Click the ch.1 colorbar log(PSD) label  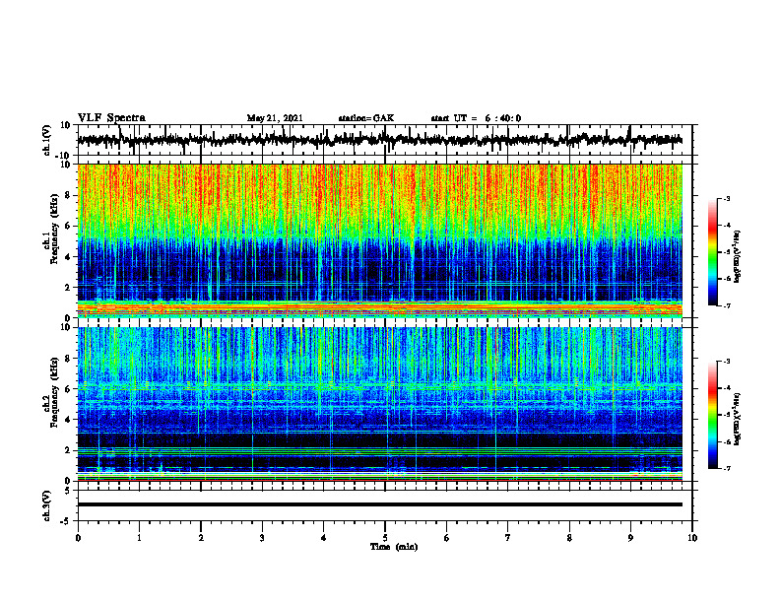(x=738, y=256)
